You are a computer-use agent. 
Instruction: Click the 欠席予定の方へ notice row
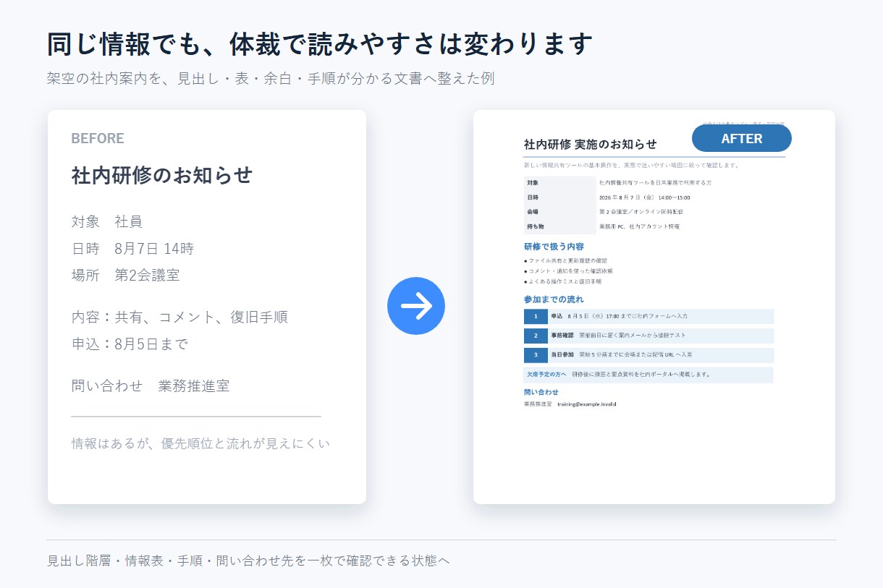pos(649,375)
